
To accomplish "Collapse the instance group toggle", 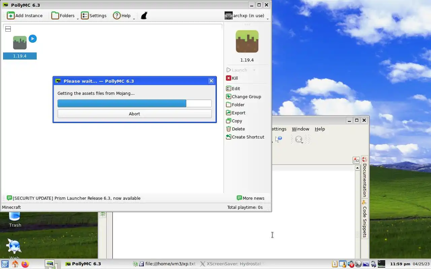I will click(x=8, y=29).
